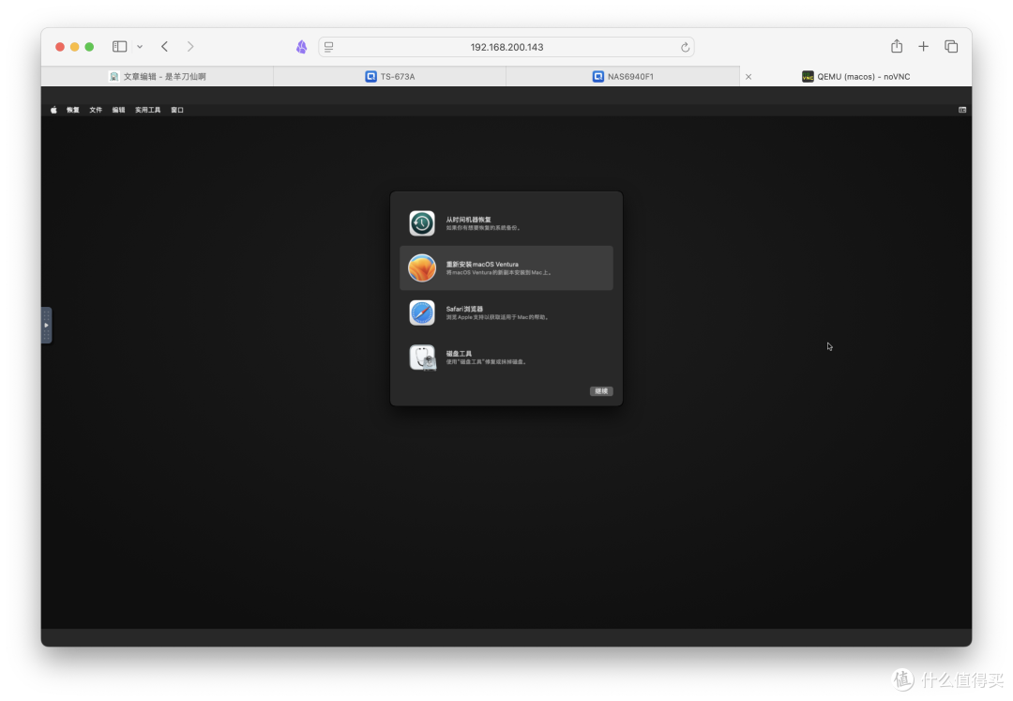Reload the page in address bar
Image resolution: width=1013 pixels, height=701 pixels.
(686, 47)
